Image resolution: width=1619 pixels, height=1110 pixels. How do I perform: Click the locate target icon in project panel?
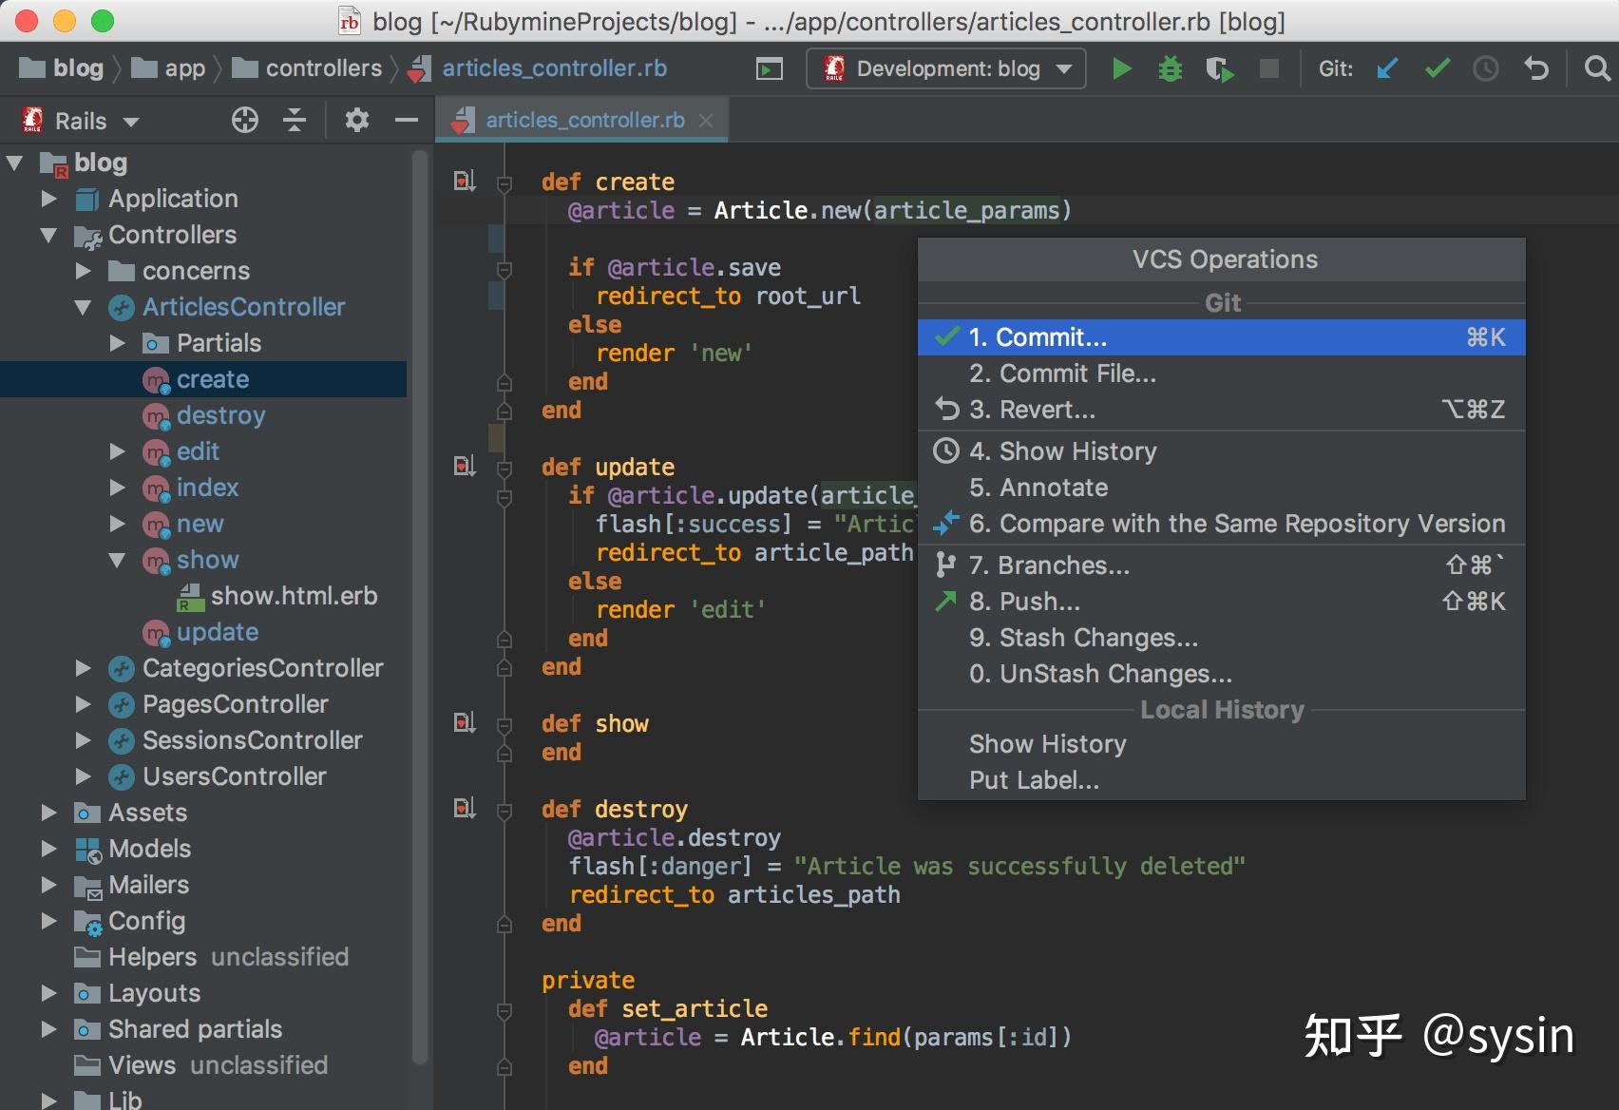(x=245, y=121)
